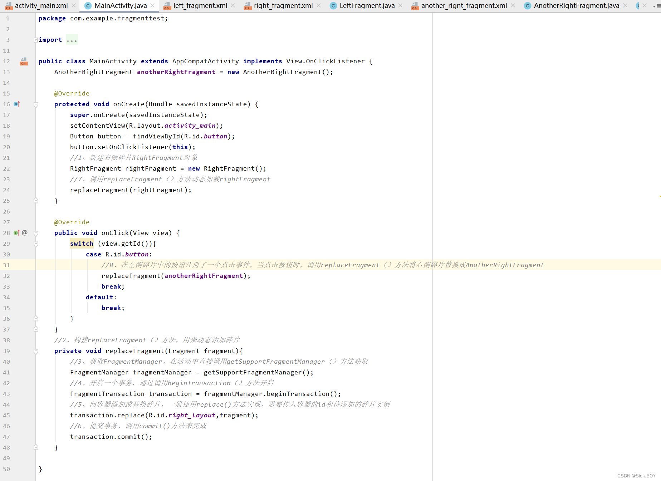Expand the collapsed import ... placeholder

pos(72,40)
